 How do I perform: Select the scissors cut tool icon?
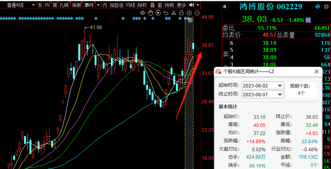(174, 13)
